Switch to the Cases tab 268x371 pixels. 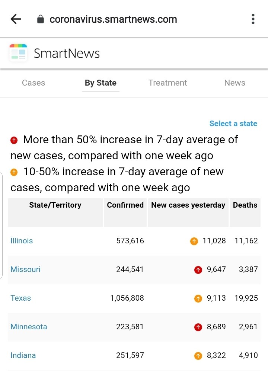pyautogui.click(x=33, y=83)
